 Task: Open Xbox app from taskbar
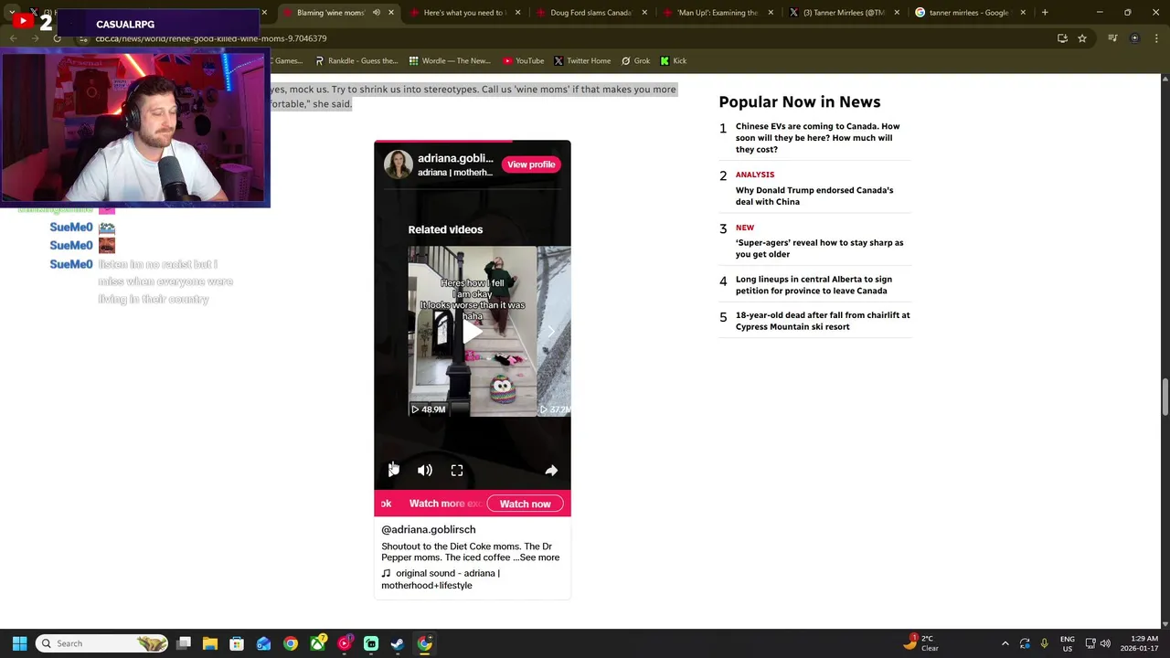point(317,643)
